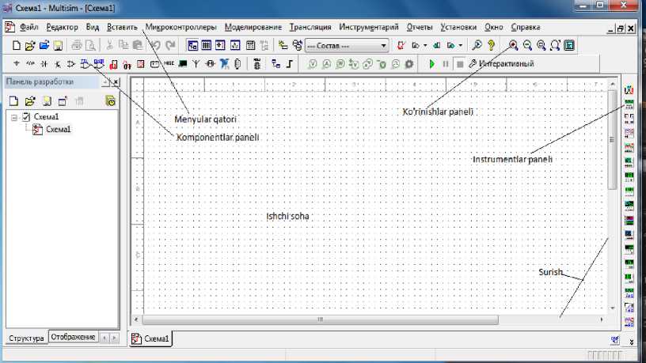646x363 pixels.
Task: Run the Electrical Rules Check icon
Action: tap(401, 45)
